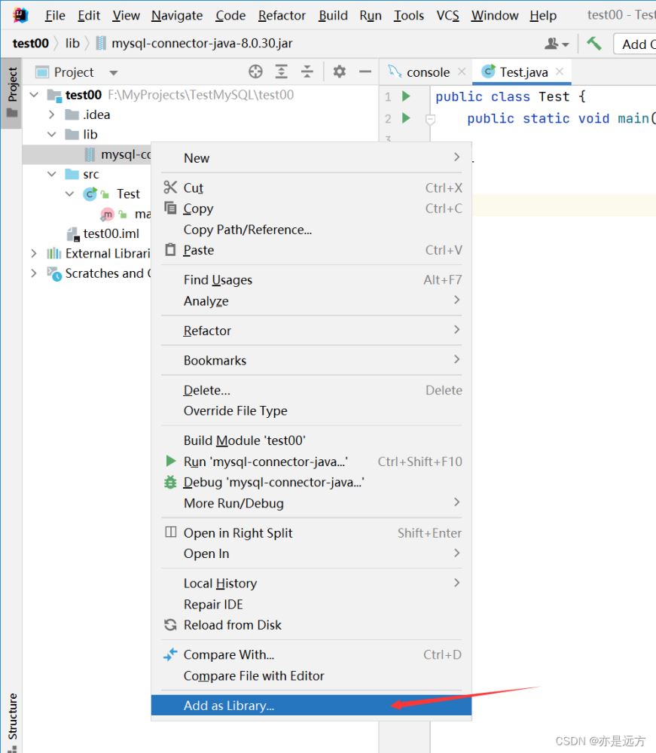
Task: Expand the External Libraries node
Action: pyautogui.click(x=34, y=254)
